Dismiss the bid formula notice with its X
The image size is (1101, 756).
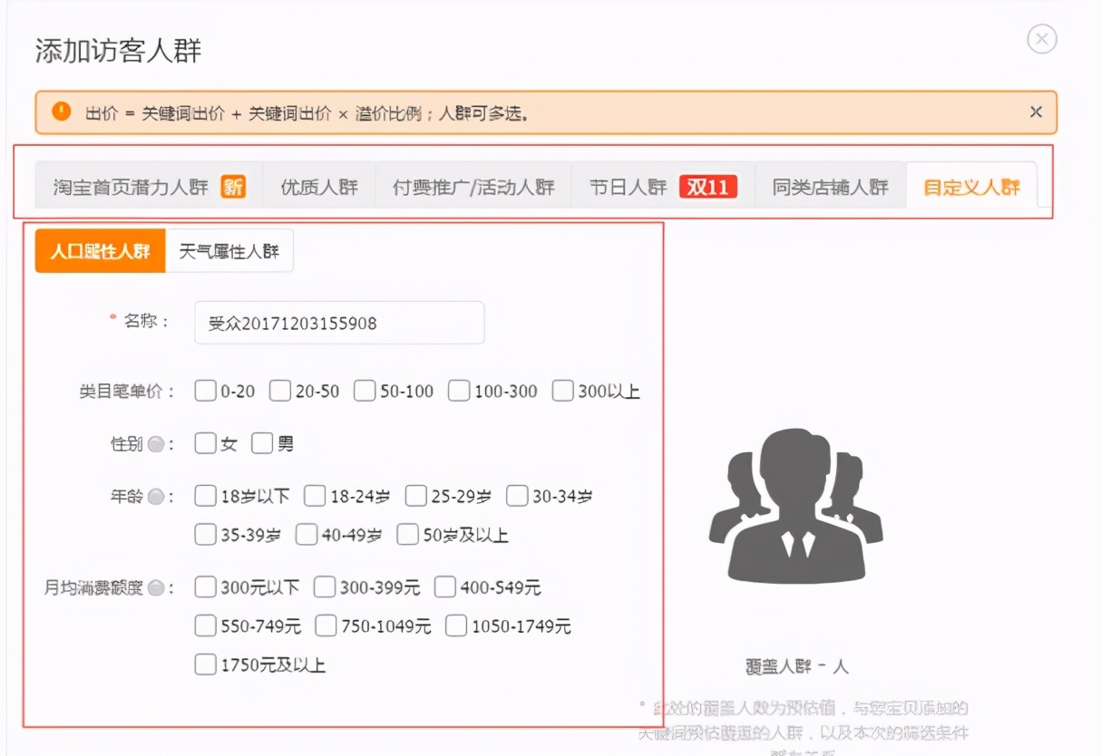point(1035,112)
